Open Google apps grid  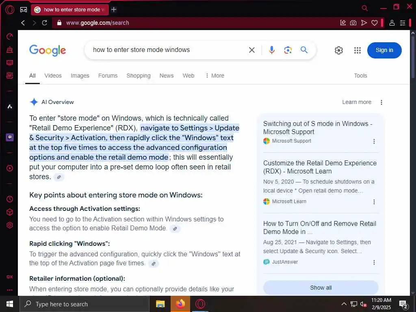click(x=357, y=50)
